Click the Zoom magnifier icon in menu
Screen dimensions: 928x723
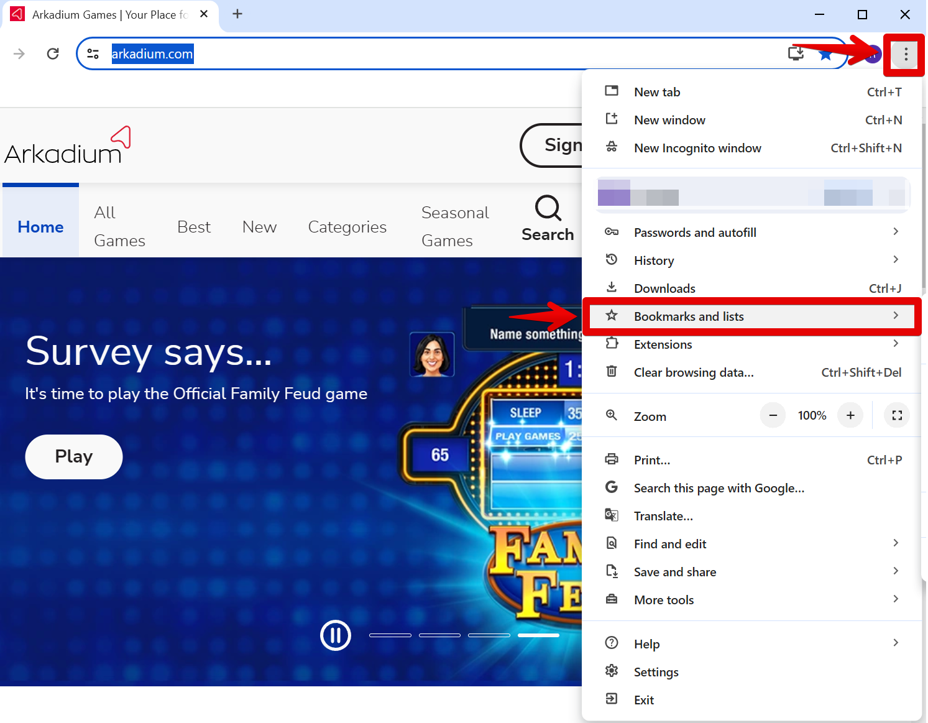tap(612, 415)
